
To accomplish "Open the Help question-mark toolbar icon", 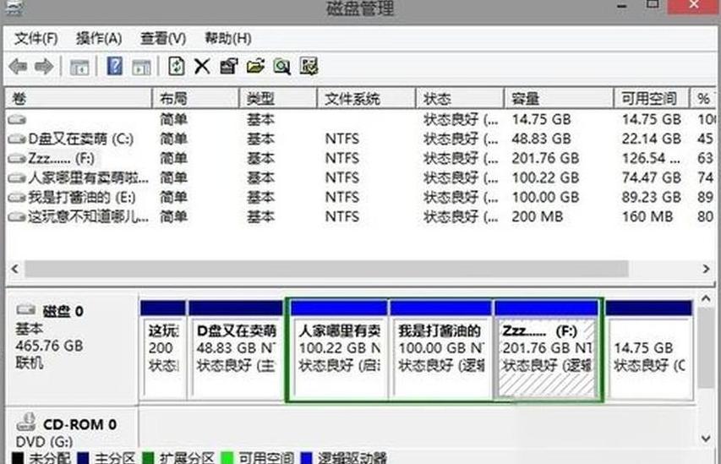I will tap(114, 66).
